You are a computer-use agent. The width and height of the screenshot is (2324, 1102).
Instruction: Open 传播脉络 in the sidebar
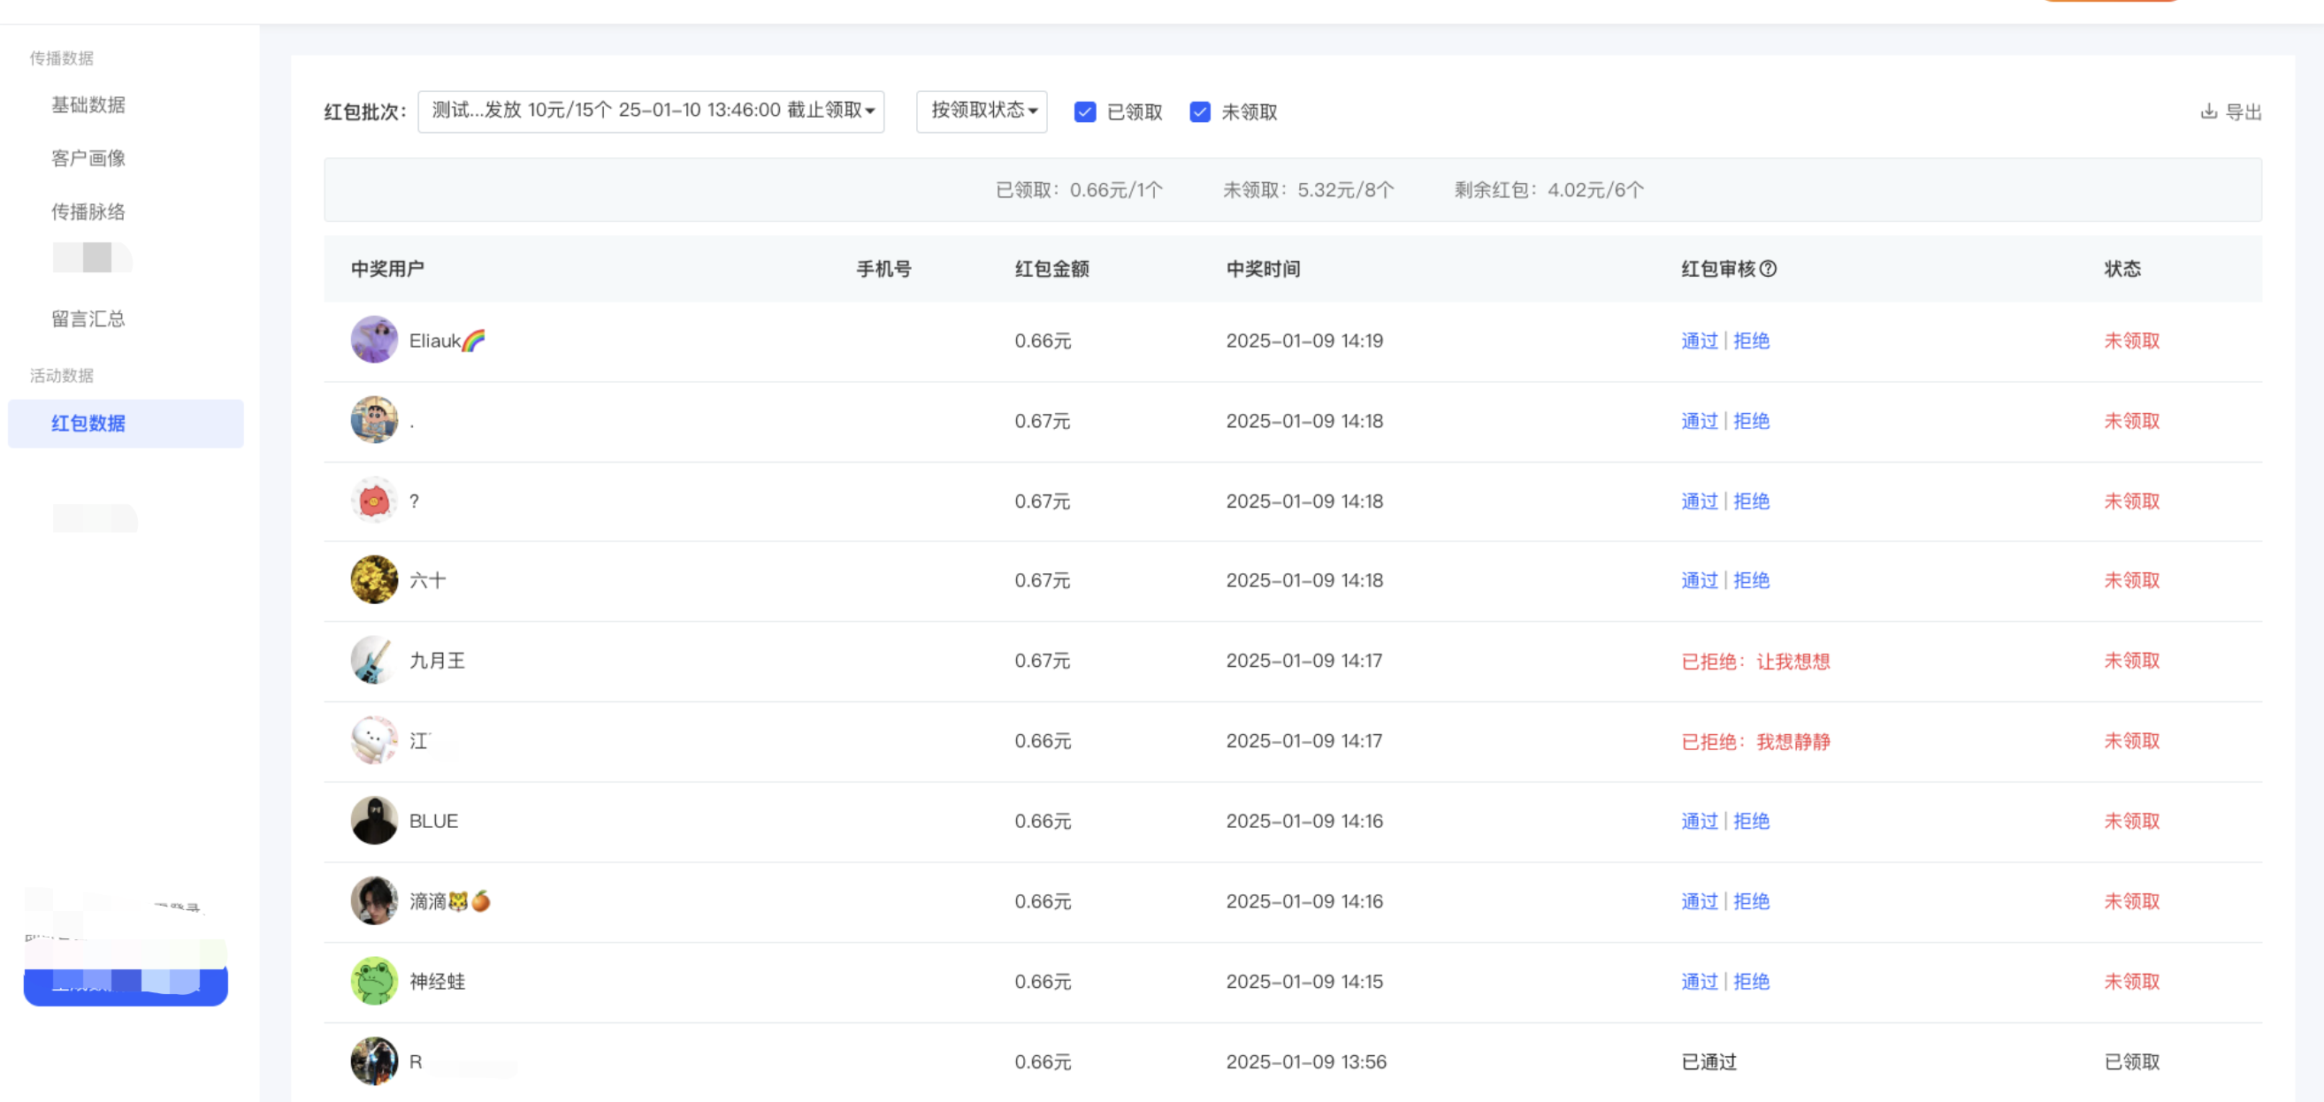pyautogui.click(x=88, y=211)
